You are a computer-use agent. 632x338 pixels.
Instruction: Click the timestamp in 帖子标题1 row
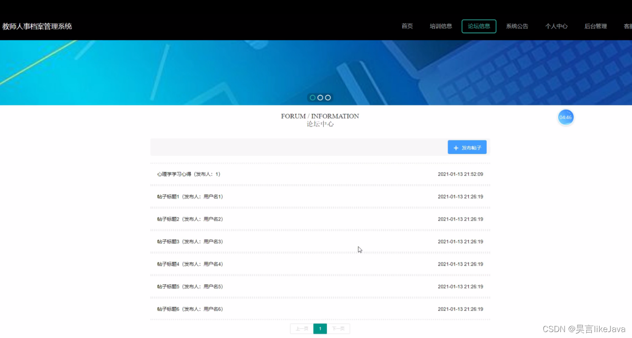tap(460, 197)
